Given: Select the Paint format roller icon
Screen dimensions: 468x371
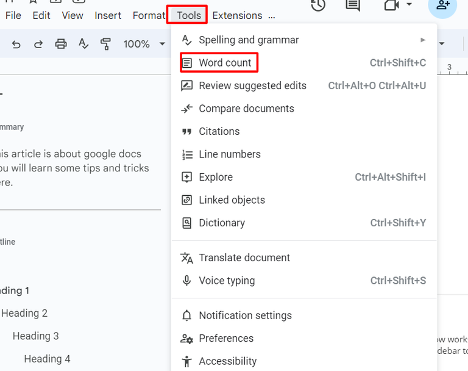Looking at the screenshot, I should point(105,44).
